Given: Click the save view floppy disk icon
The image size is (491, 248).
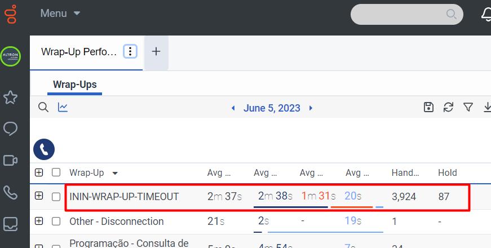Looking at the screenshot, I should pyautogui.click(x=428, y=107).
